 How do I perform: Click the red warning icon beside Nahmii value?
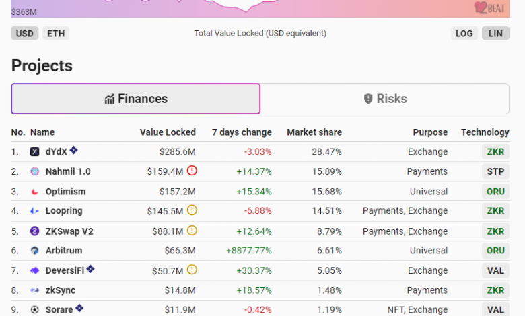[x=192, y=171]
